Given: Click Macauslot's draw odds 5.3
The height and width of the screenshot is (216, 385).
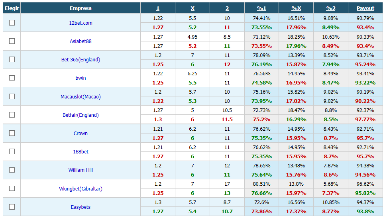Looking at the screenshot, I should click(192, 101).
